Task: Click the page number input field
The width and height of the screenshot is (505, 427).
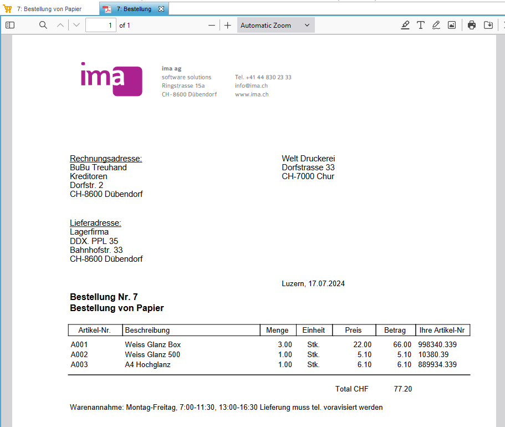Action: click(x=101, y=25)
